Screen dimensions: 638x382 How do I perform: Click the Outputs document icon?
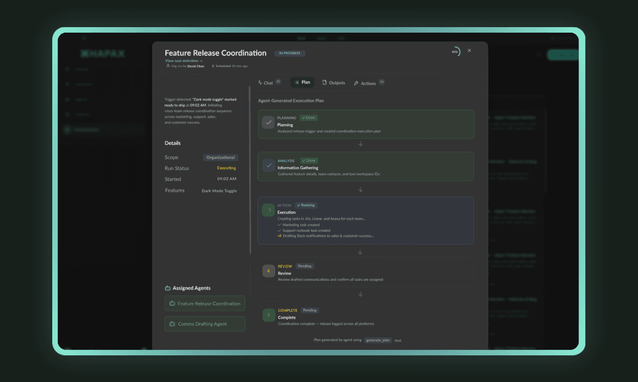(x=325, y=83)
